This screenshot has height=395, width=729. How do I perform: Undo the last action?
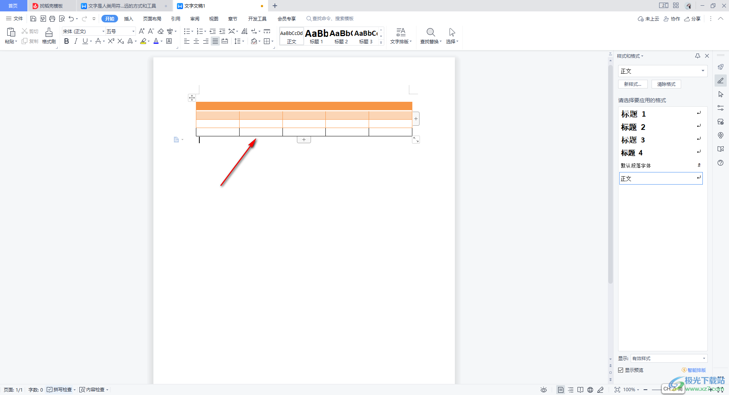tap(71, 19)
